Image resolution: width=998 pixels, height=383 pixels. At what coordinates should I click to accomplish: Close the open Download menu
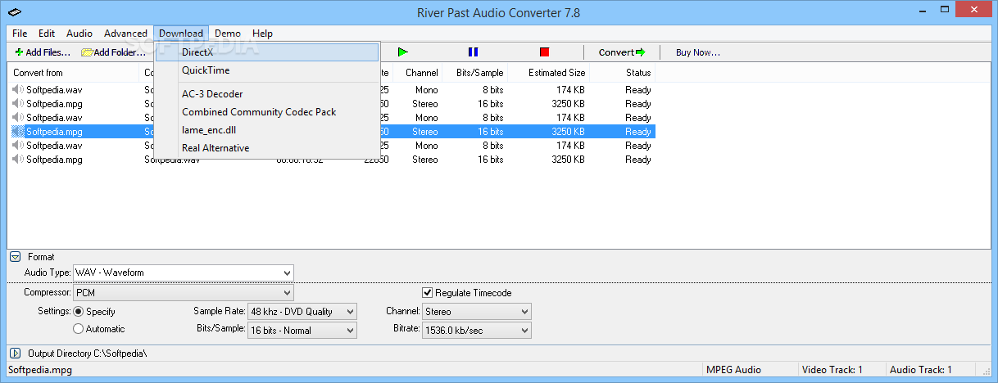[x=181, y=34]
